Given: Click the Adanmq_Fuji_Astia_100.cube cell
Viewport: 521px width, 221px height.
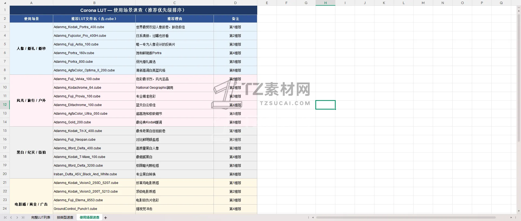Looking at the screenshot, I should (x=94, y=44).
